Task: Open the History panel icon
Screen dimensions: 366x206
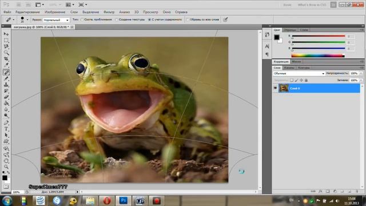Action: 267,35
